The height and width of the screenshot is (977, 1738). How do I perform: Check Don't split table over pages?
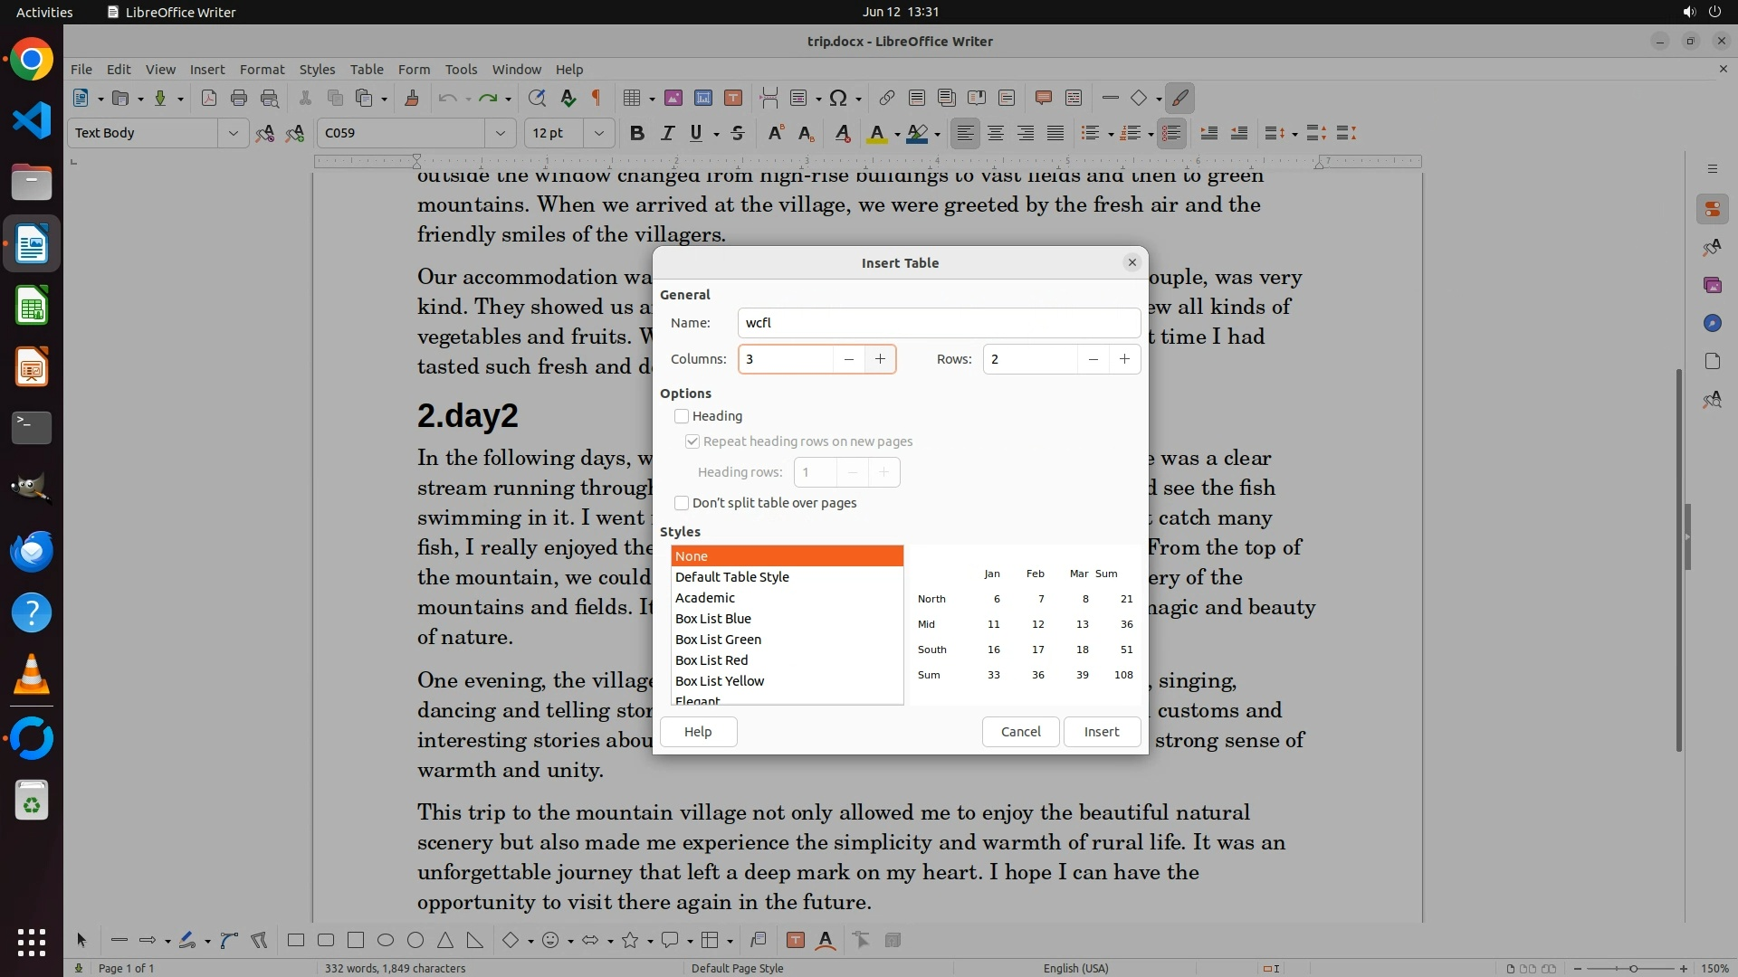point(682,503)
